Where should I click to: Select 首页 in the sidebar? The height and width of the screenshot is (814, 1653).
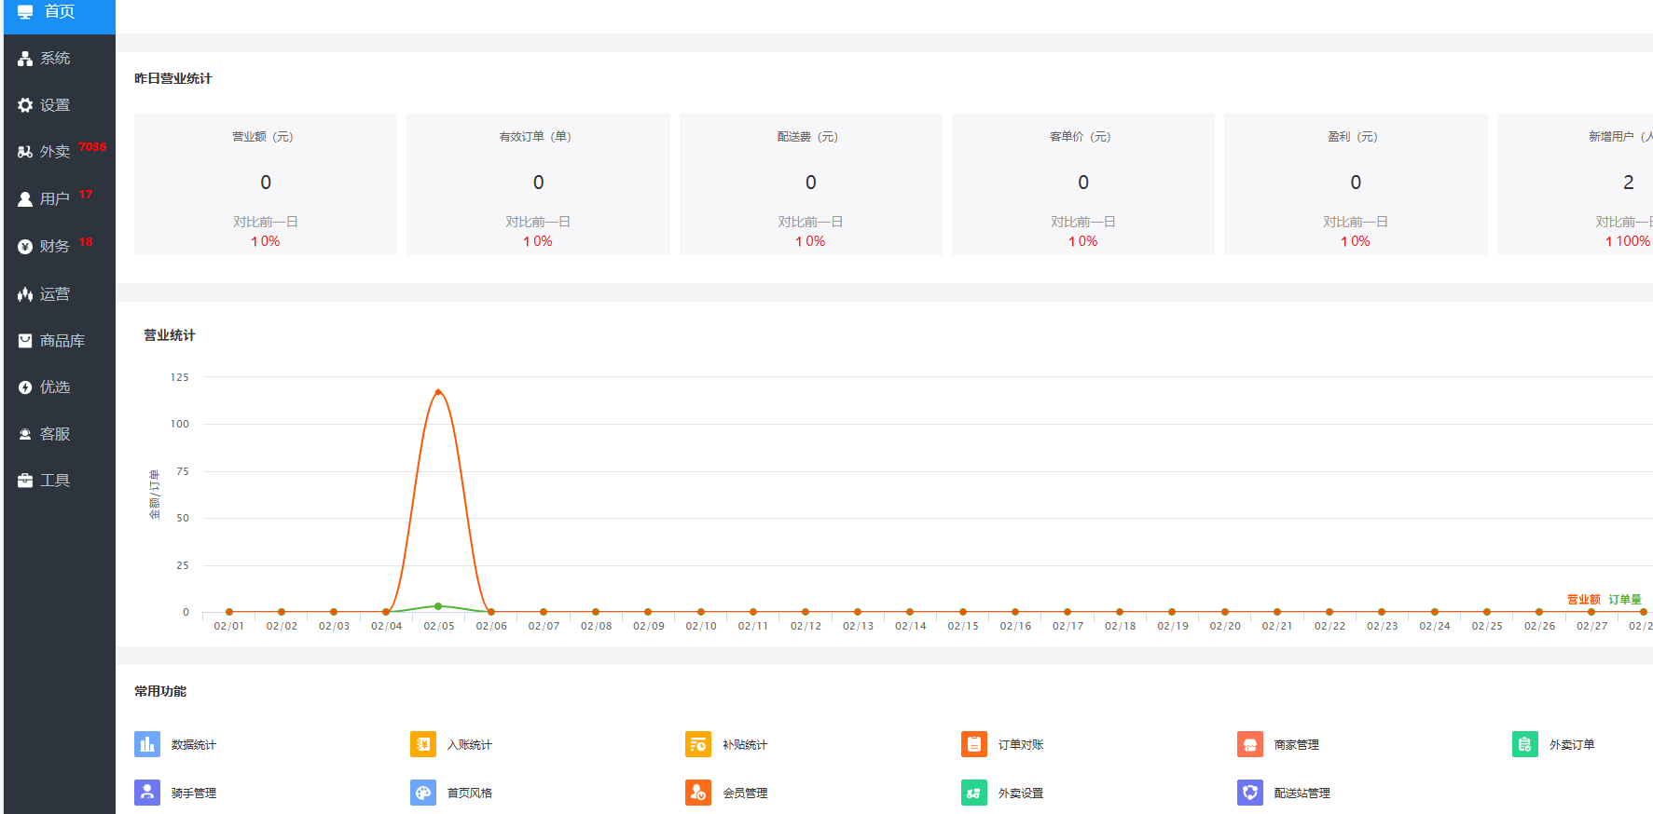[x=60, y=12]
